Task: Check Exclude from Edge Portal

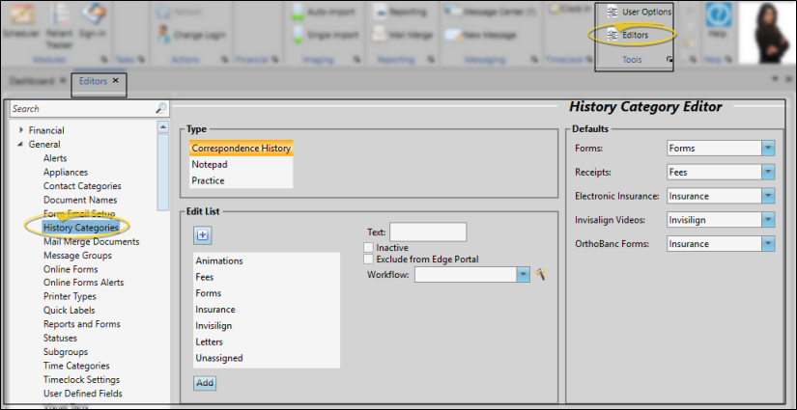Action: tap(368, 260)
